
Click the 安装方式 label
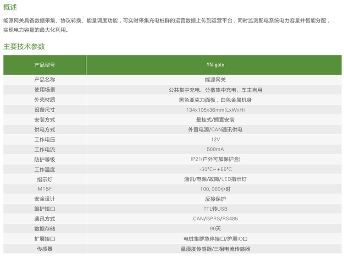44,120
